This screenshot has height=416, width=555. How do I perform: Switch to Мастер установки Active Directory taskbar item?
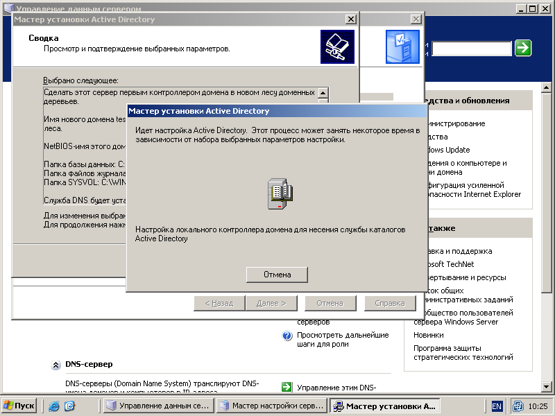[385, 406]
